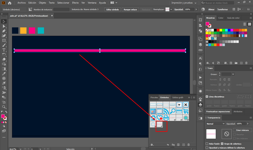Click the Crear máscara button
The height and width of the screenshot is (150, 253).
point(242,130)
